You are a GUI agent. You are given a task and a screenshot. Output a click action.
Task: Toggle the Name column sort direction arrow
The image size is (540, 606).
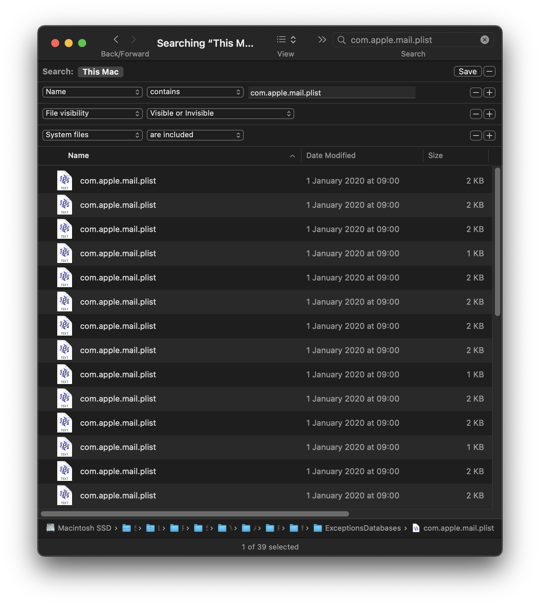point(292,156)
